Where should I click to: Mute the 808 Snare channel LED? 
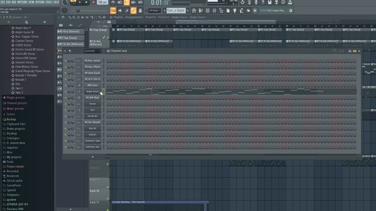click(x=65, y=85)
